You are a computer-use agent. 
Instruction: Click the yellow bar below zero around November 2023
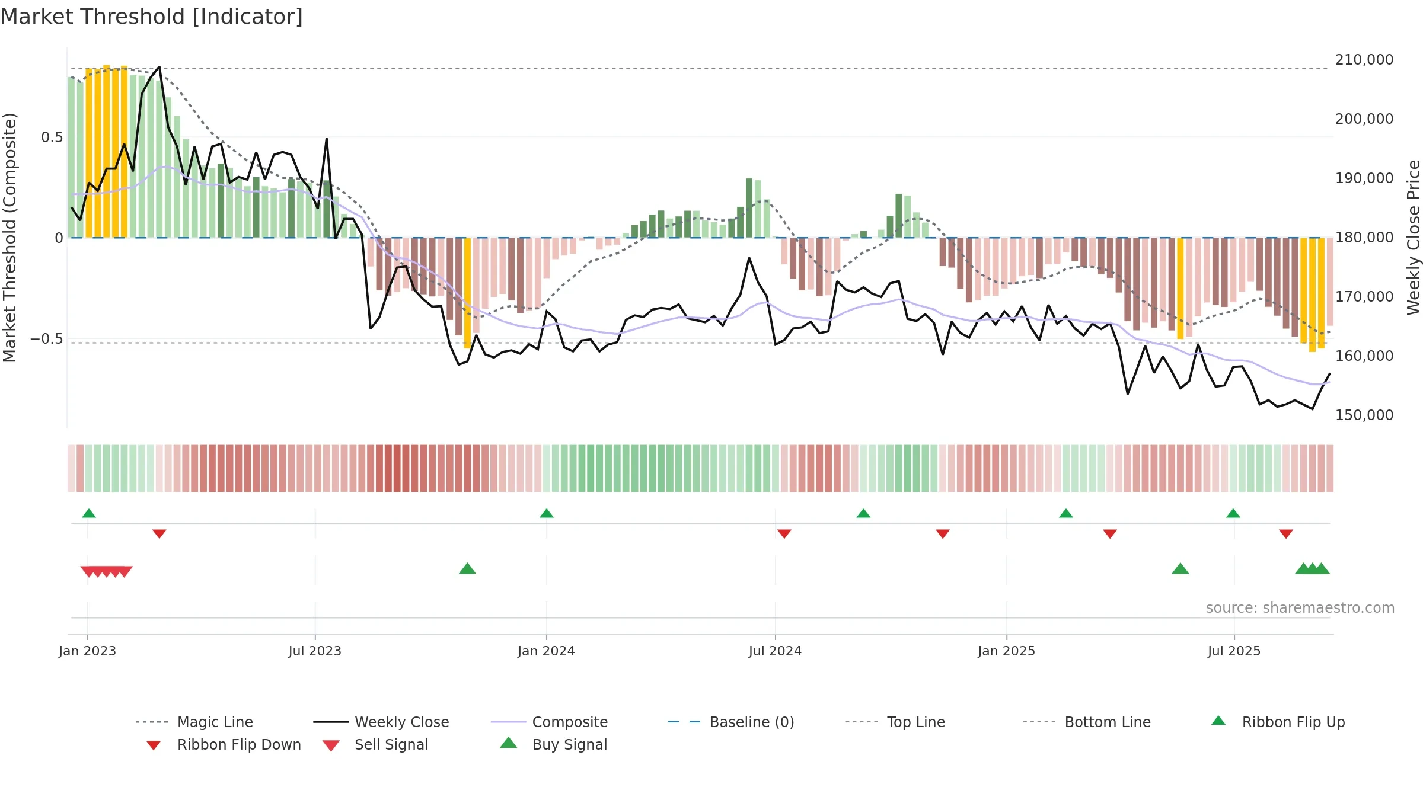[x=467, y=293]
